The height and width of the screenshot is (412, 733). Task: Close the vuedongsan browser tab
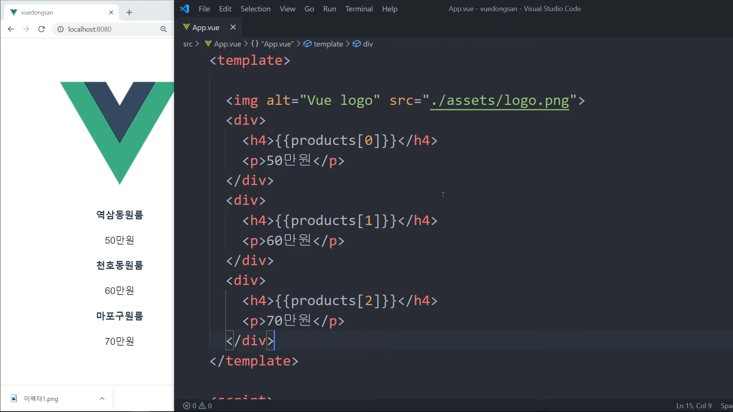click(111, 12)
